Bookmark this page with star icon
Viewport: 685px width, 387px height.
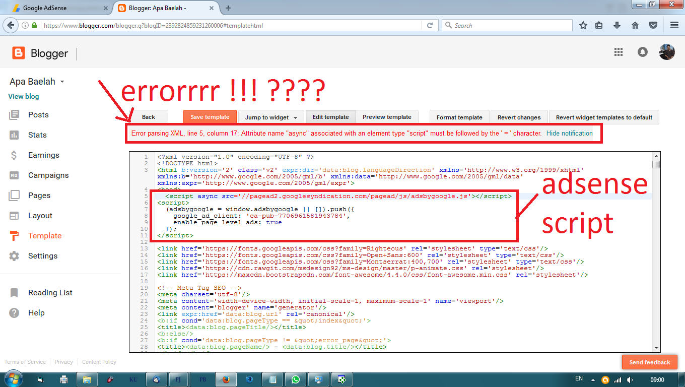click(x=583, y=25)
